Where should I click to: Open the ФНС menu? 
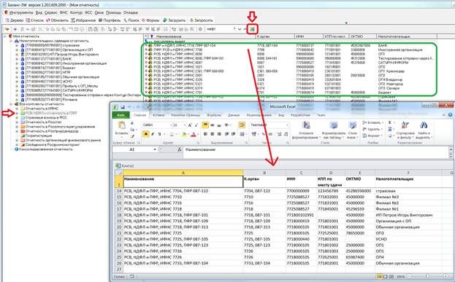pyautogui.click(x=64, y=12)
